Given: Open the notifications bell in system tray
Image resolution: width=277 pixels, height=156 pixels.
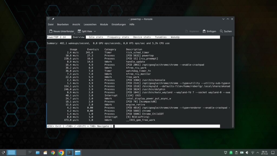Looking at the screenshot, I should coord(226,152).
